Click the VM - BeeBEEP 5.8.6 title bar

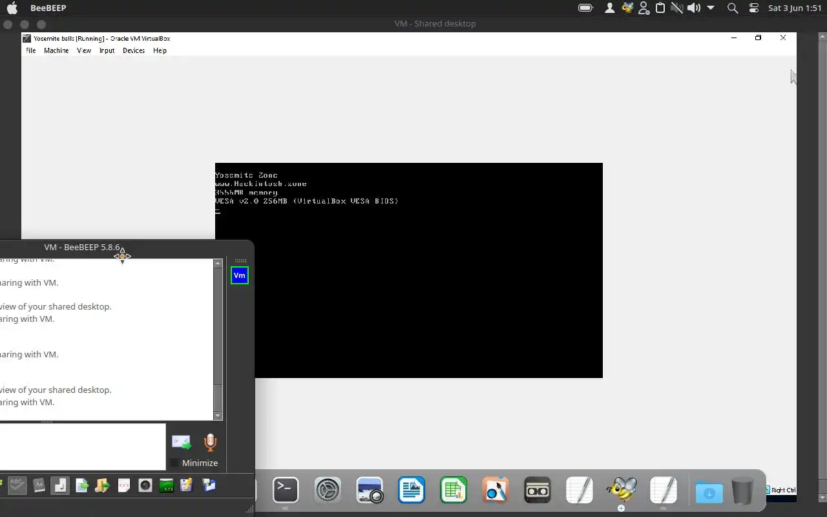82,247
